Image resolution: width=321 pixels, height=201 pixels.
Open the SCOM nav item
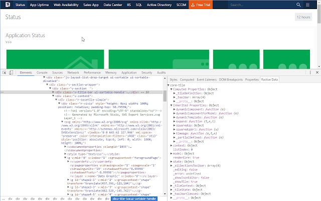click(181, 5)
